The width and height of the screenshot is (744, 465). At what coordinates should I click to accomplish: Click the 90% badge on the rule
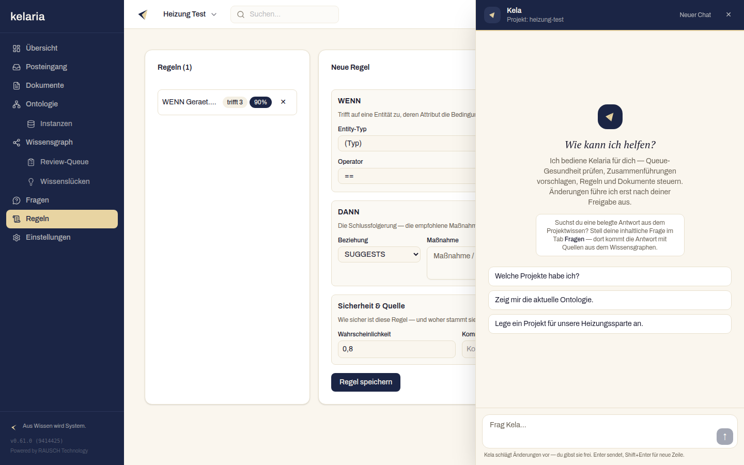pyautogui.click(x=260, y=102)
